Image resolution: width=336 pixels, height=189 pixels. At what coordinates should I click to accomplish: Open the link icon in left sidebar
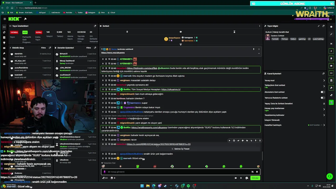click(4, 32)
